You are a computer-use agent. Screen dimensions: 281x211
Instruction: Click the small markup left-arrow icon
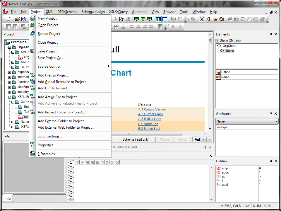coord(208,19)
